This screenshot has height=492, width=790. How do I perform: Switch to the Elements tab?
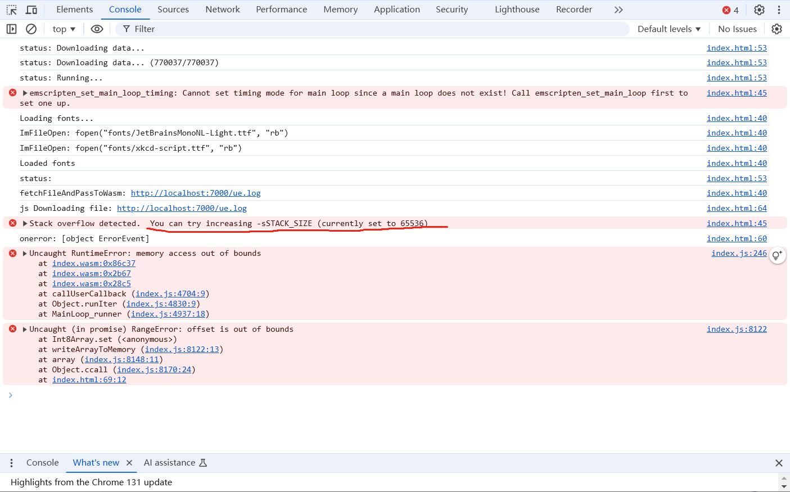coord(75,10)
